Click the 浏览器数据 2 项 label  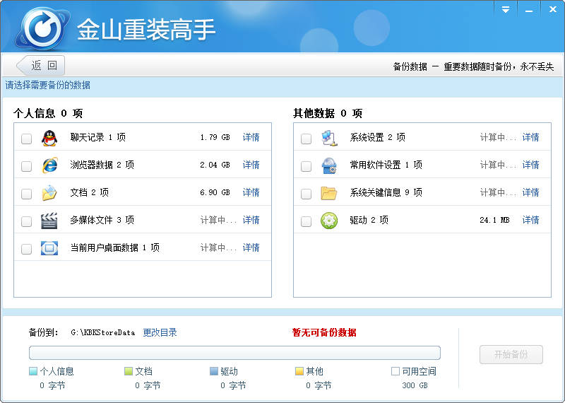(102, 165)
